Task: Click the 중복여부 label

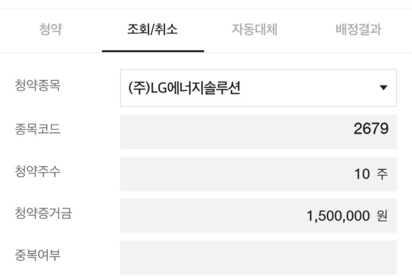Action: tap(38, 256)
